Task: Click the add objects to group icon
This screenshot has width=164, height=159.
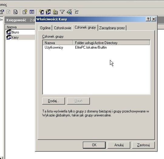Action: pyautogui.click(x=76, y=12)
